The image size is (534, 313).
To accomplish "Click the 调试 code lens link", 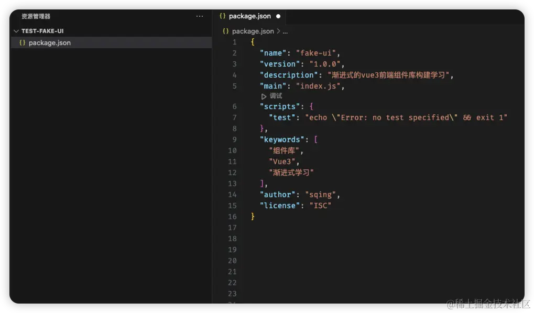I will (x=276, y=96).
